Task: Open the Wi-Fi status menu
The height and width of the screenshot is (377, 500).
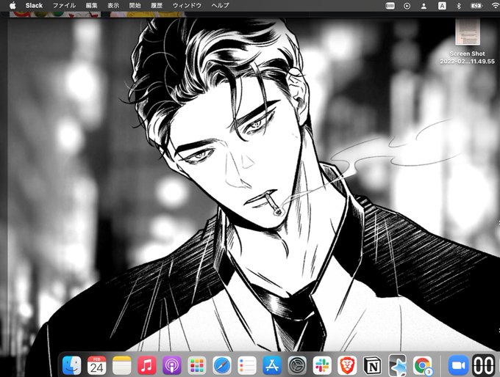Action: click(495, 6)
